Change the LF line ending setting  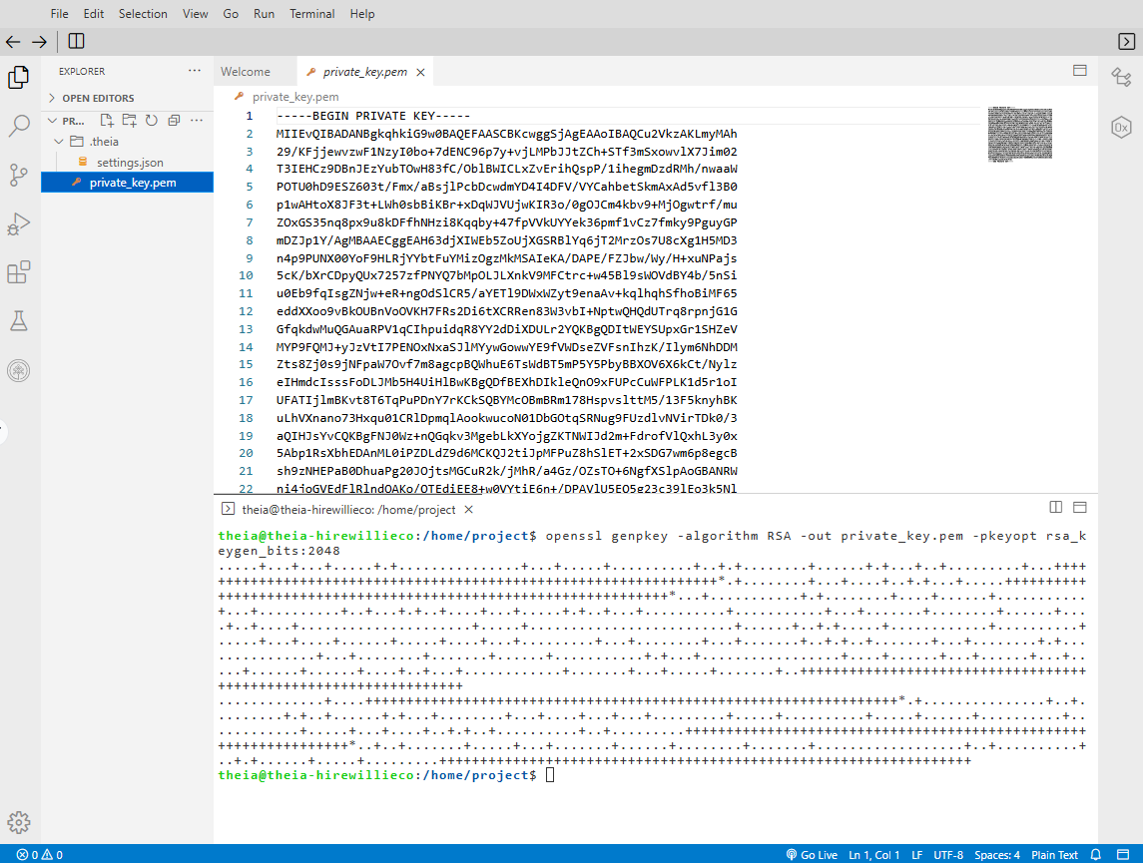pyautogui.click(x=917, y=855)
